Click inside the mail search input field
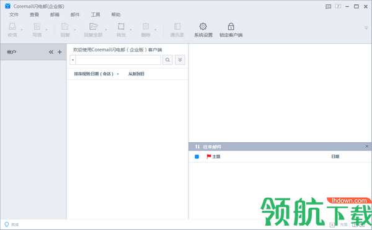 pos(118,60)
